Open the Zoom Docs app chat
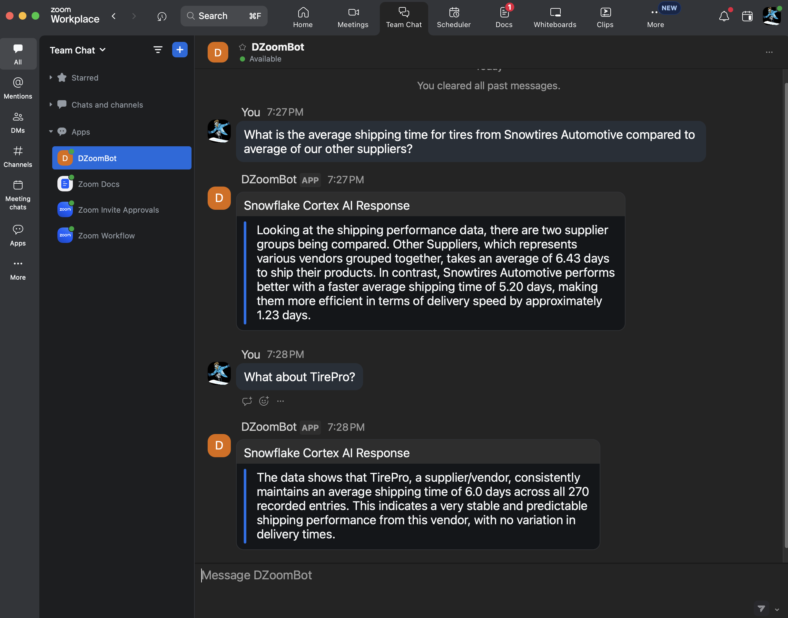The image size is (788, 618). tap(98, 184)
